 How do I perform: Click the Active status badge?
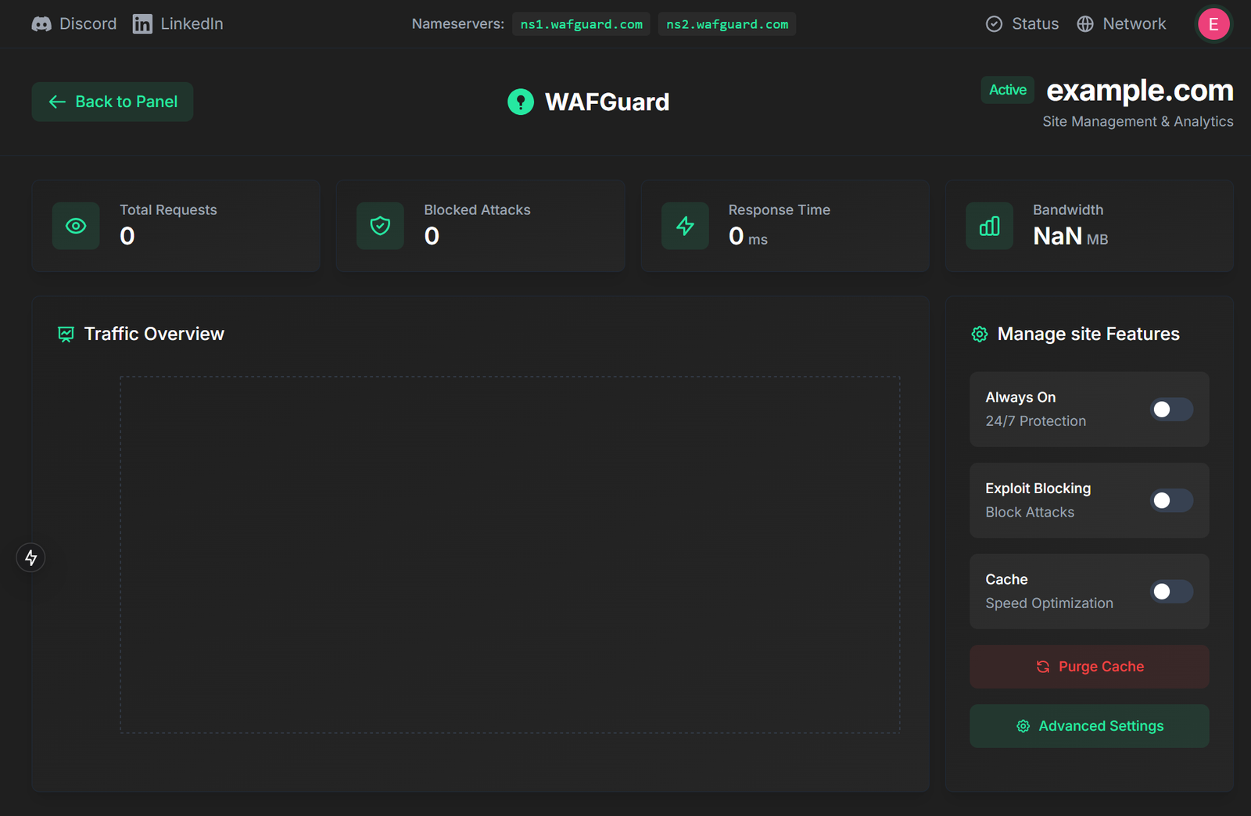[x=1008, y=90]
